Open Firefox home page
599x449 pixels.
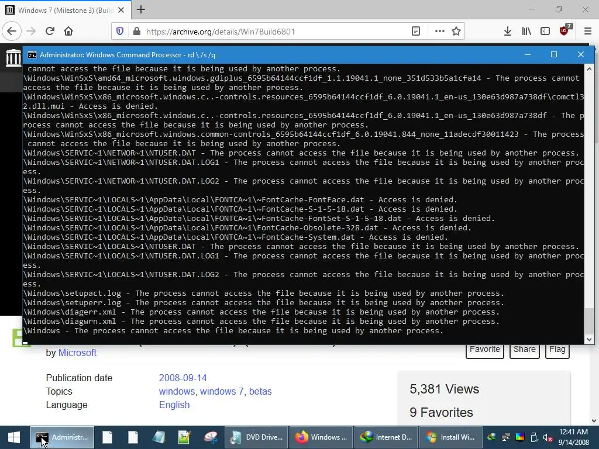coord(68,32)
